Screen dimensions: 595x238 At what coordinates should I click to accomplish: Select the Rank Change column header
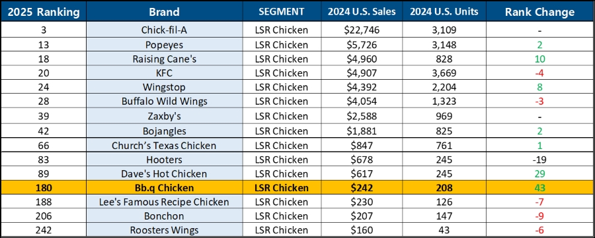coord(539,12)
